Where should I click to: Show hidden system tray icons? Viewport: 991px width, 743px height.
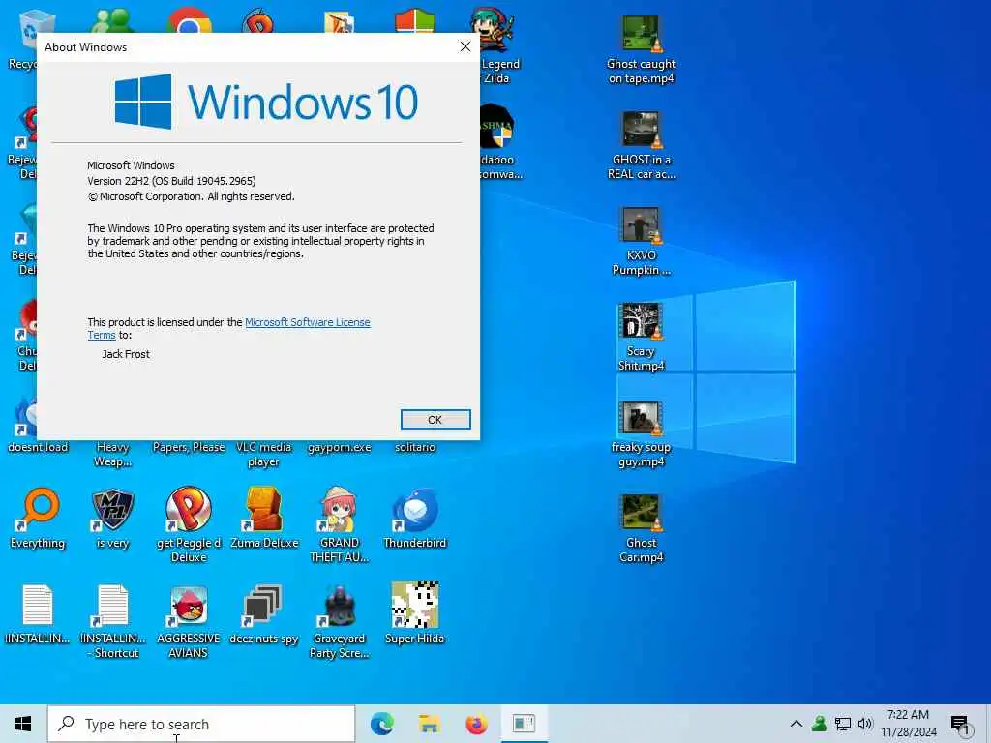[x=796, y=724]
